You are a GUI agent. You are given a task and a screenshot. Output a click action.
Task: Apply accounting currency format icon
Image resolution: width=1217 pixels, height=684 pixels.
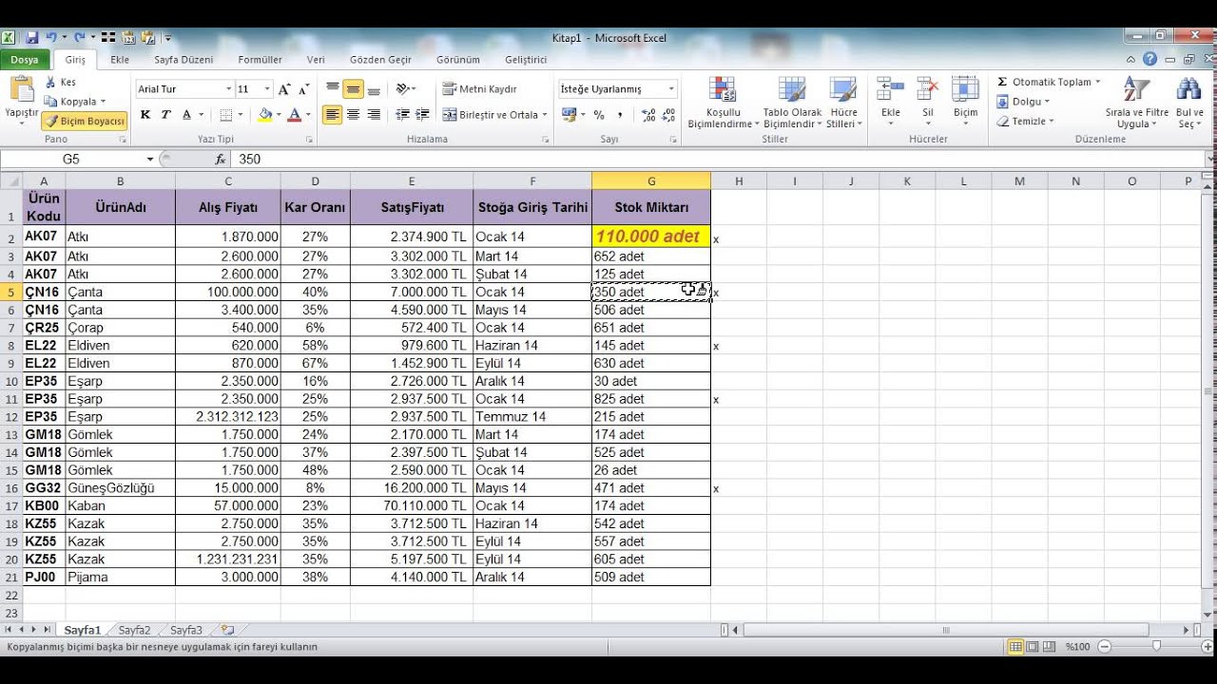[569, 115]
